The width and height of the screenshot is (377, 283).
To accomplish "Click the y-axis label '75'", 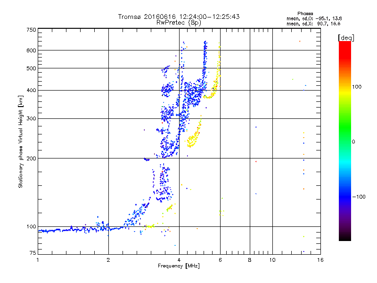I will pos(33,253).
